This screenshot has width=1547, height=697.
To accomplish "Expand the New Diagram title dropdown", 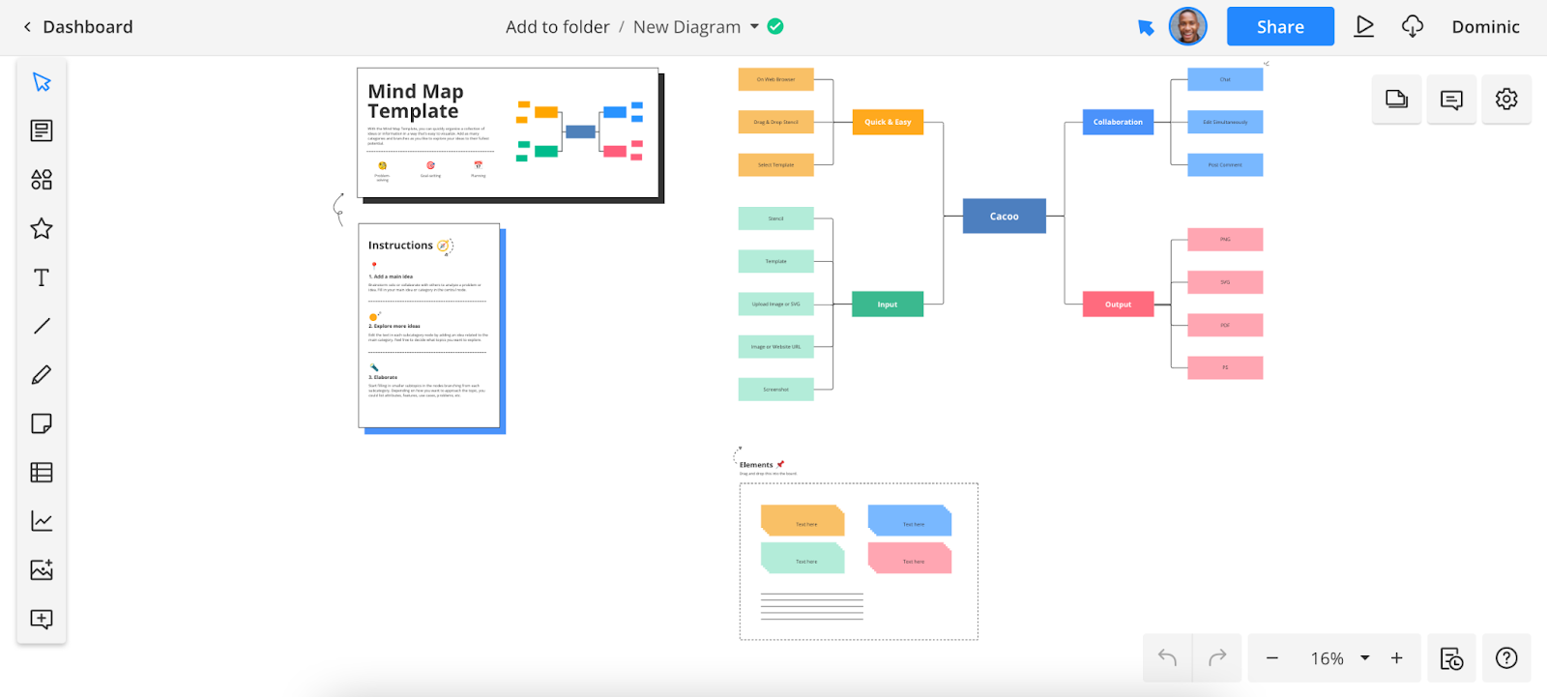I will 754,27.
